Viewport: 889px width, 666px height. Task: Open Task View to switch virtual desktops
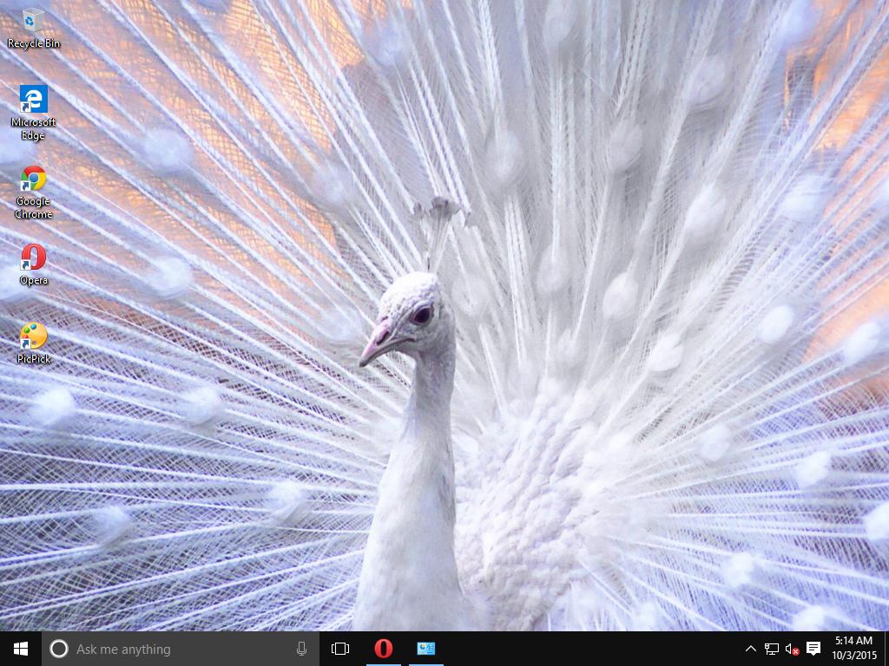click(339, 648)
